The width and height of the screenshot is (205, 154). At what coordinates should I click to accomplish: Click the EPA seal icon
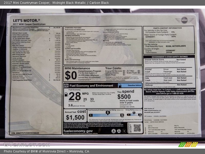pyautogui.click(x=114, y=131)
